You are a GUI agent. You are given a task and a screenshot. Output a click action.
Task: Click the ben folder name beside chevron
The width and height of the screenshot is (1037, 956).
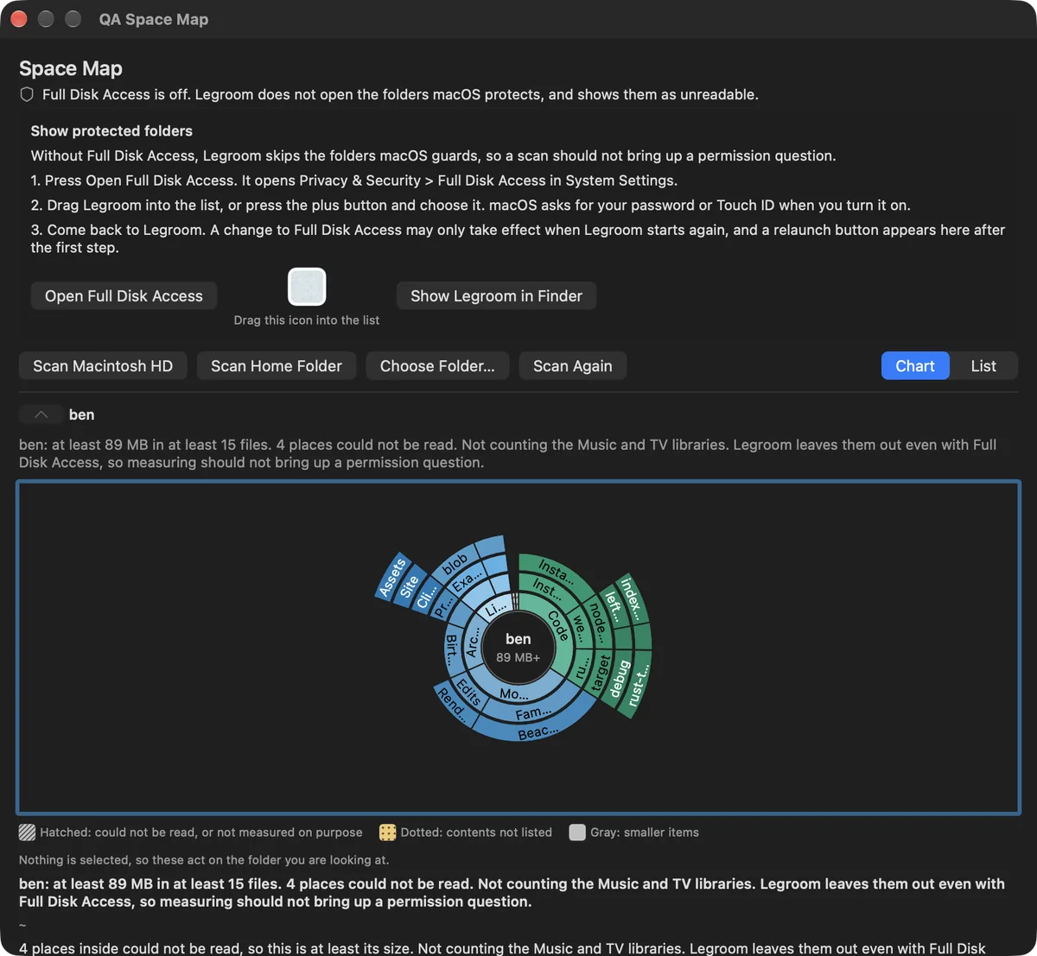click(82, 415)
